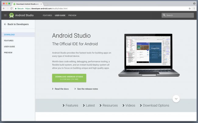This screenshot has height=123, width=198.
Task: Select Features in the left sidebar
Action: (x=9, y=41)
